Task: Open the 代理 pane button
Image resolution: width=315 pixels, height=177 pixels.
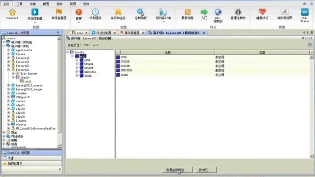Action: pyautogui.click(x=31, y=158)
